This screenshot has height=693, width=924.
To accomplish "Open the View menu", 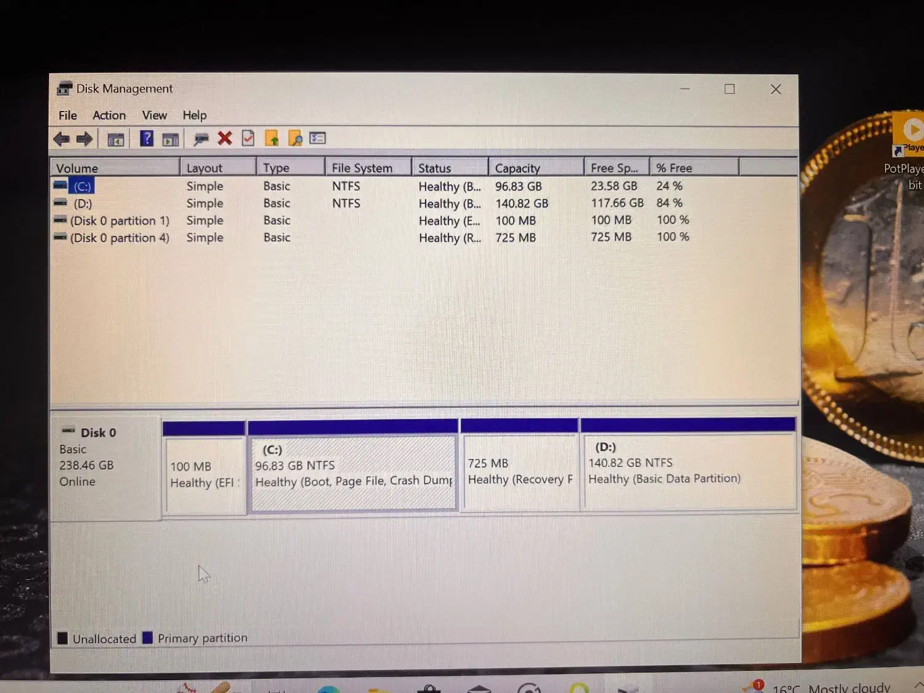I will 154,115.
